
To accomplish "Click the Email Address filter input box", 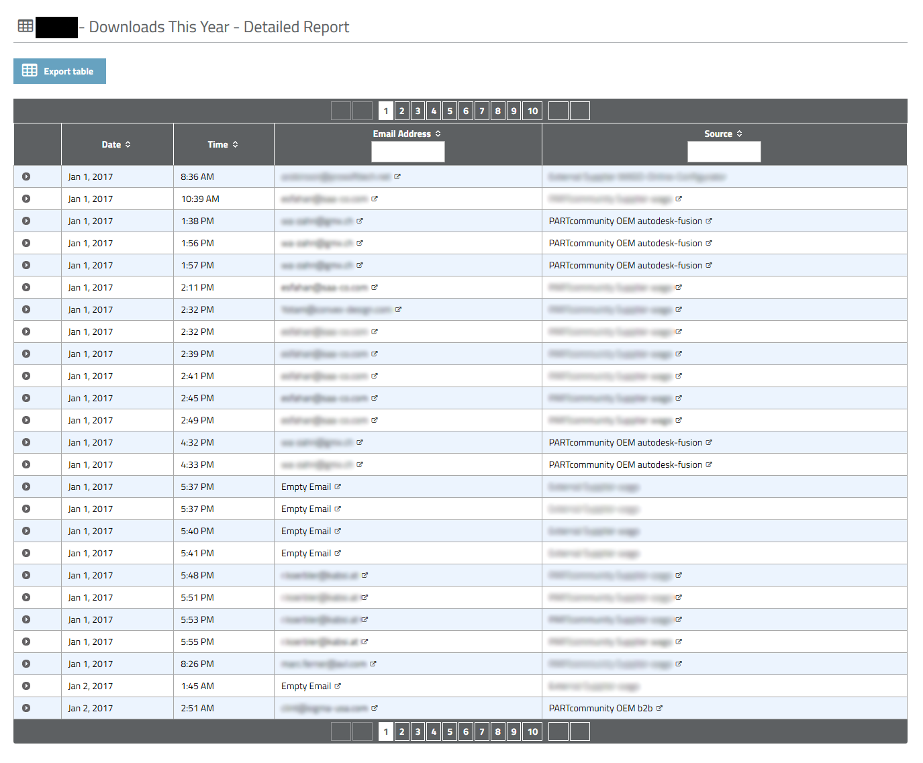I will pos(407,152).
